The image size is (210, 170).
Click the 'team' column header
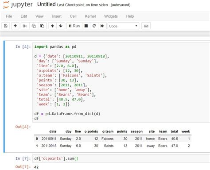click(163, 131)
